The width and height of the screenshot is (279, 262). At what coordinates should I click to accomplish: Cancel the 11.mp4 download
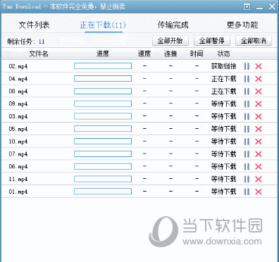point(259,179)
